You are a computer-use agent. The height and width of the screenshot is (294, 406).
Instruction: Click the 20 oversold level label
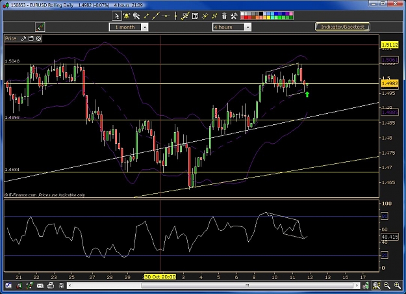(x=385, y=256)
